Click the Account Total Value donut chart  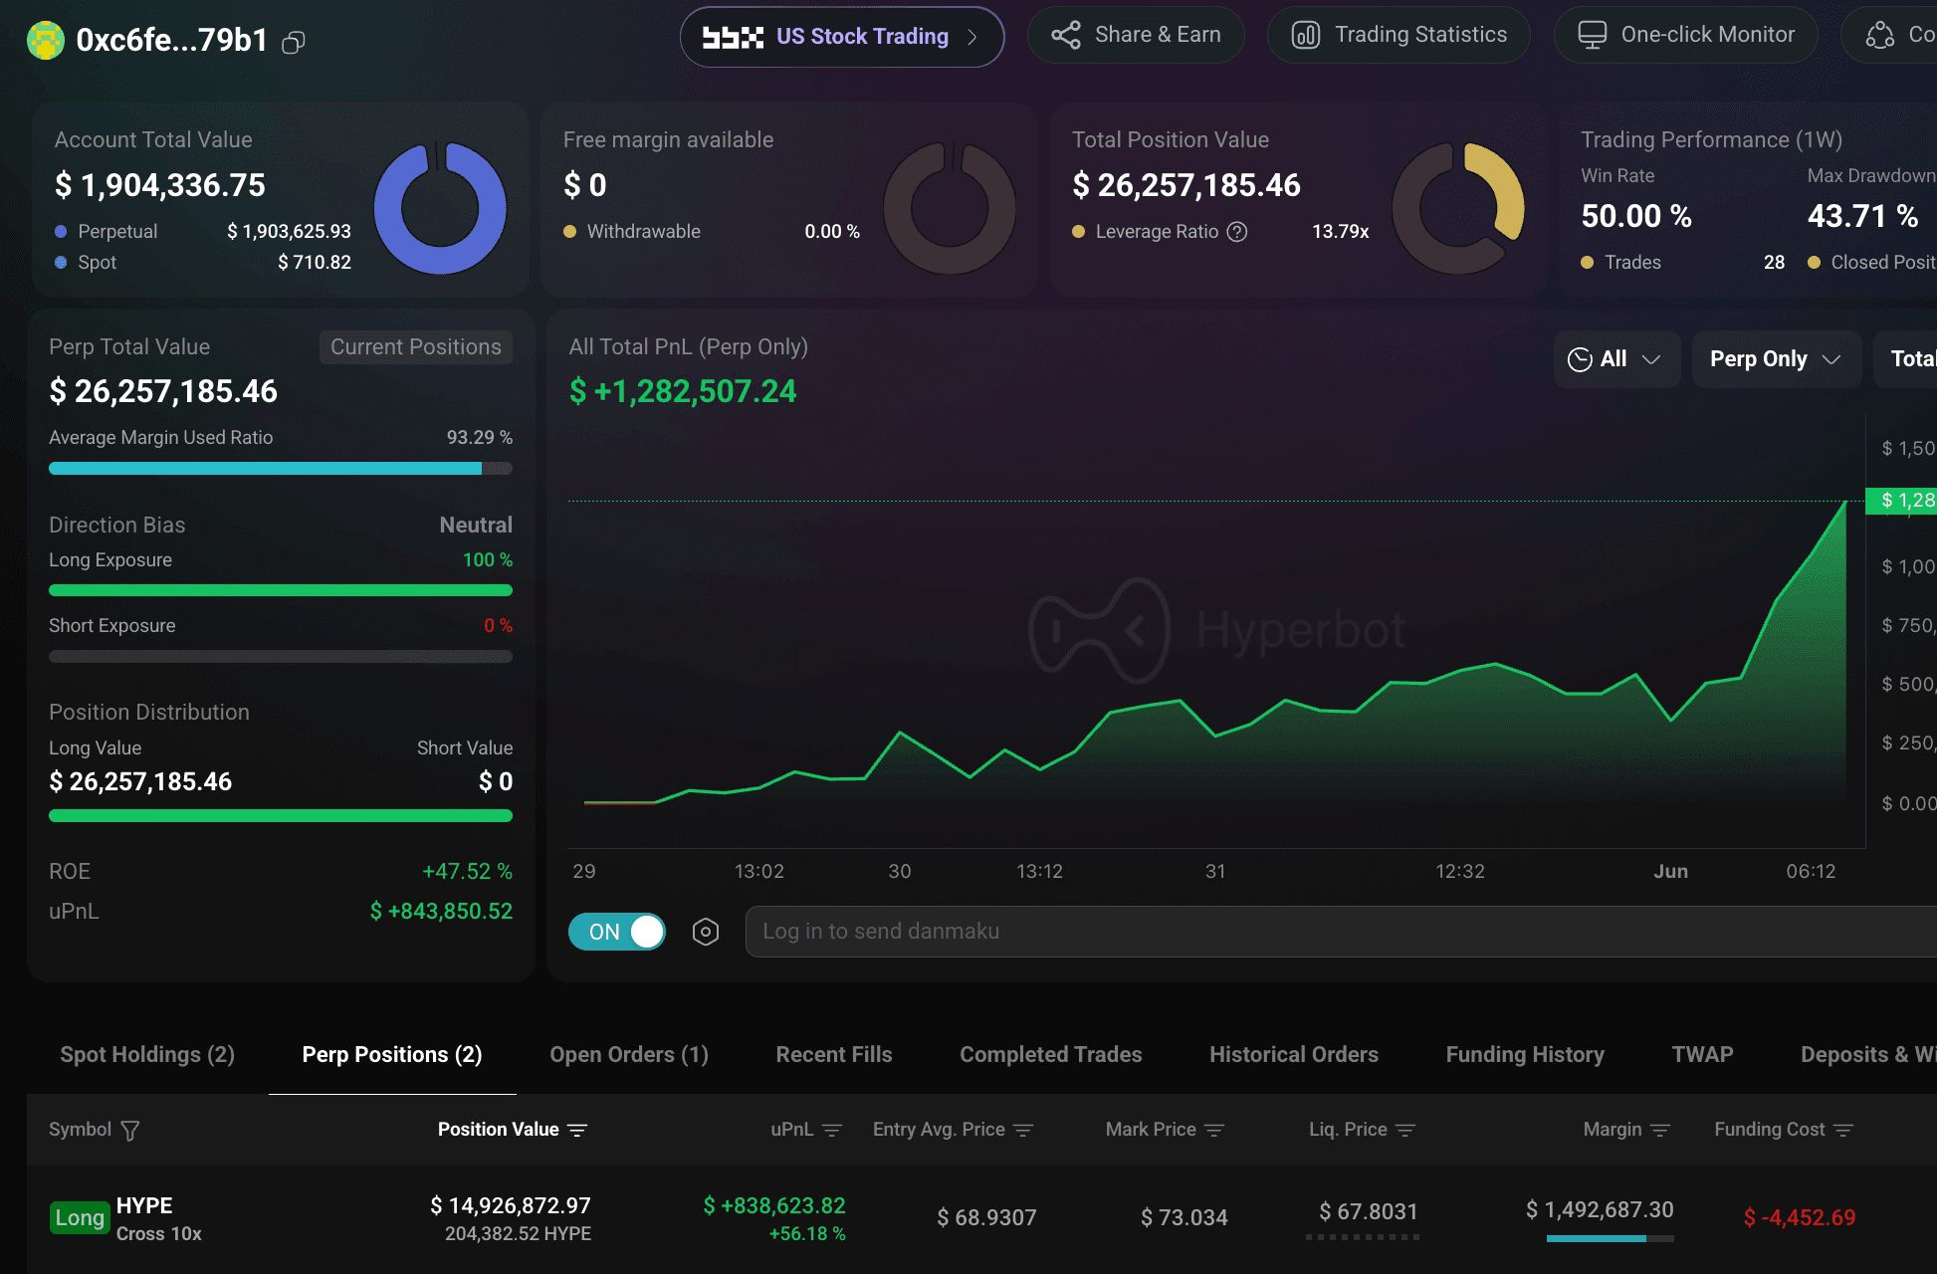(x=440, y=208)
